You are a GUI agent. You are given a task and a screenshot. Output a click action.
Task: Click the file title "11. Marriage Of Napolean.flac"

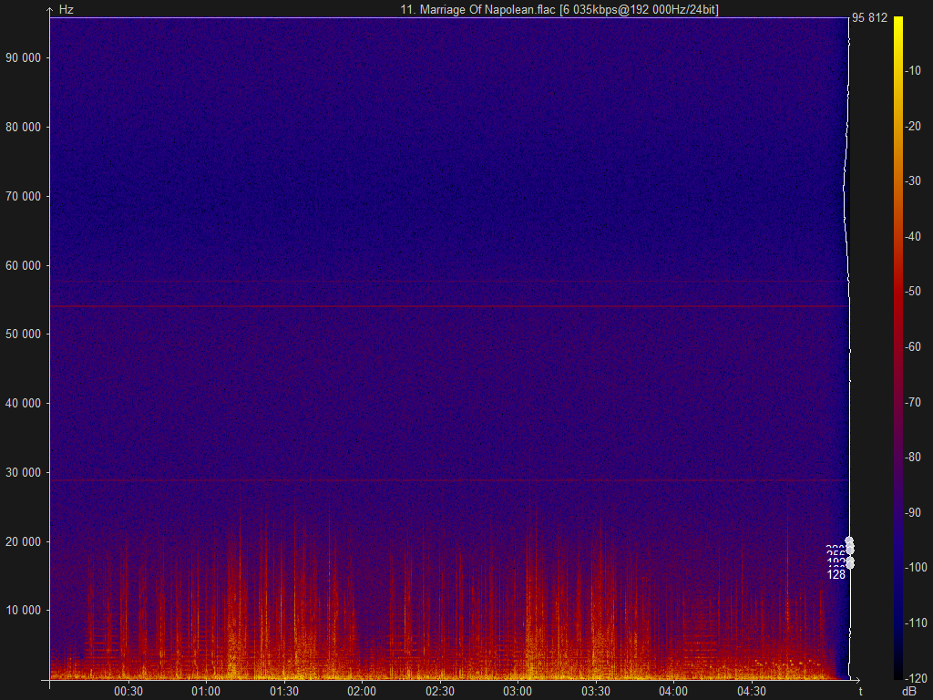pos(477,9)
